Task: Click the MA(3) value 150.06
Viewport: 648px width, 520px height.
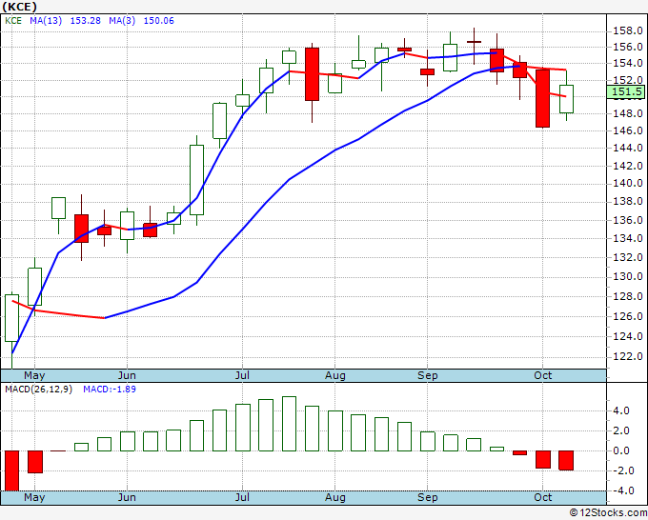Action: point(159,21)
